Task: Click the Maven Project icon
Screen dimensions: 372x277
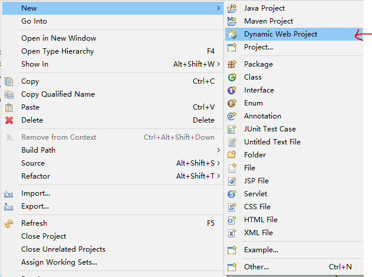Action: (232, 21)
